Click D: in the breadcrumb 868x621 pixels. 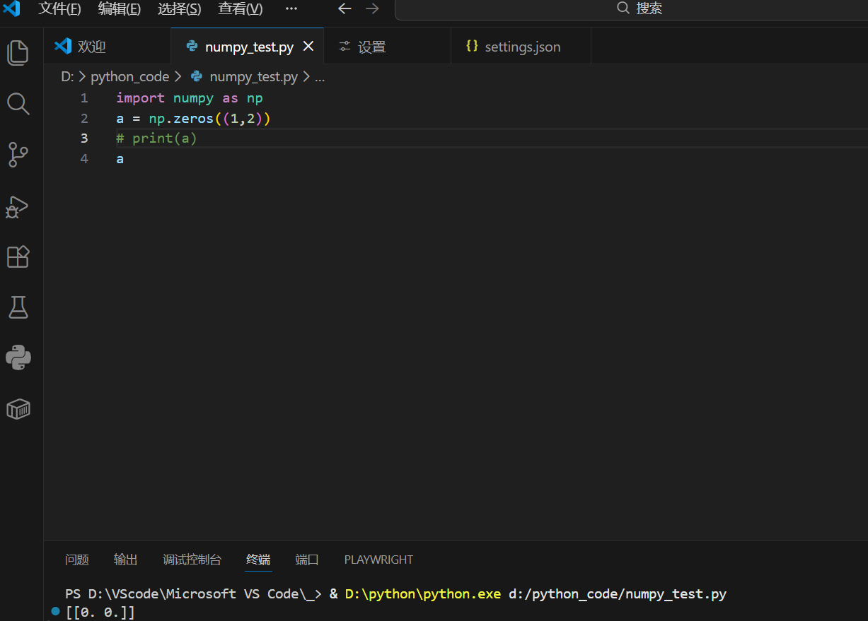pos(67,76)
